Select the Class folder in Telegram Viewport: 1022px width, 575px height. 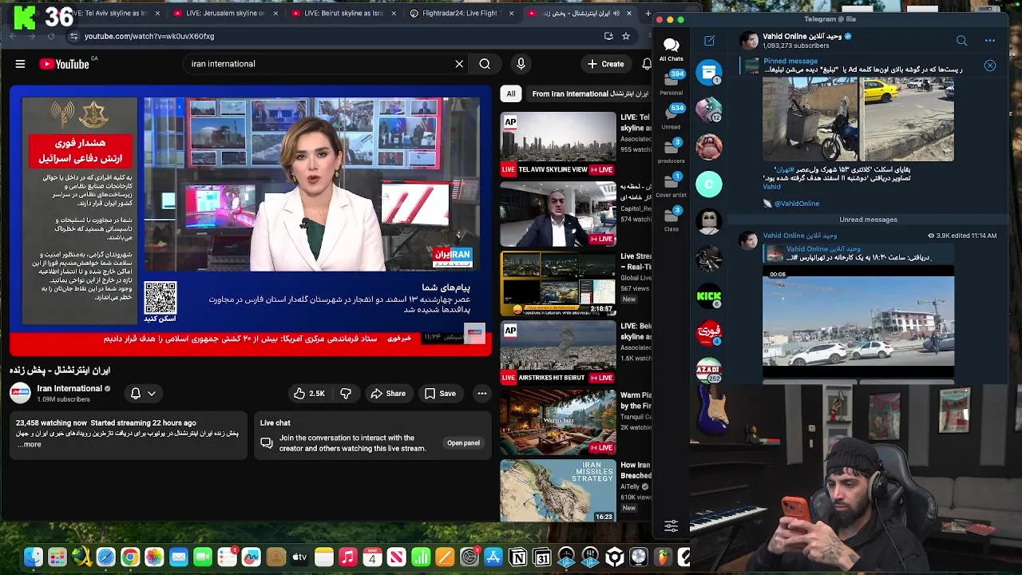point(671,220)
